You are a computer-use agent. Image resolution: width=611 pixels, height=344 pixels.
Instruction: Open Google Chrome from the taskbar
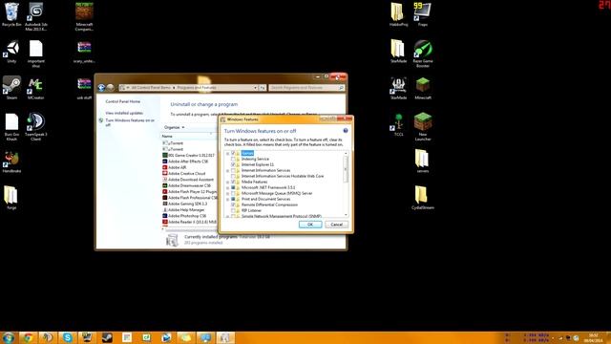click(28, 337)
